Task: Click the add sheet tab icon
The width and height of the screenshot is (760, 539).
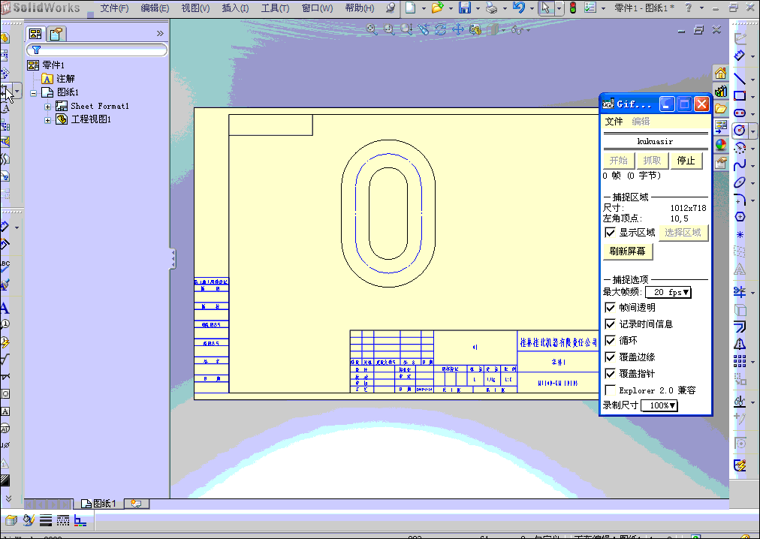Action: click(136, 504)
